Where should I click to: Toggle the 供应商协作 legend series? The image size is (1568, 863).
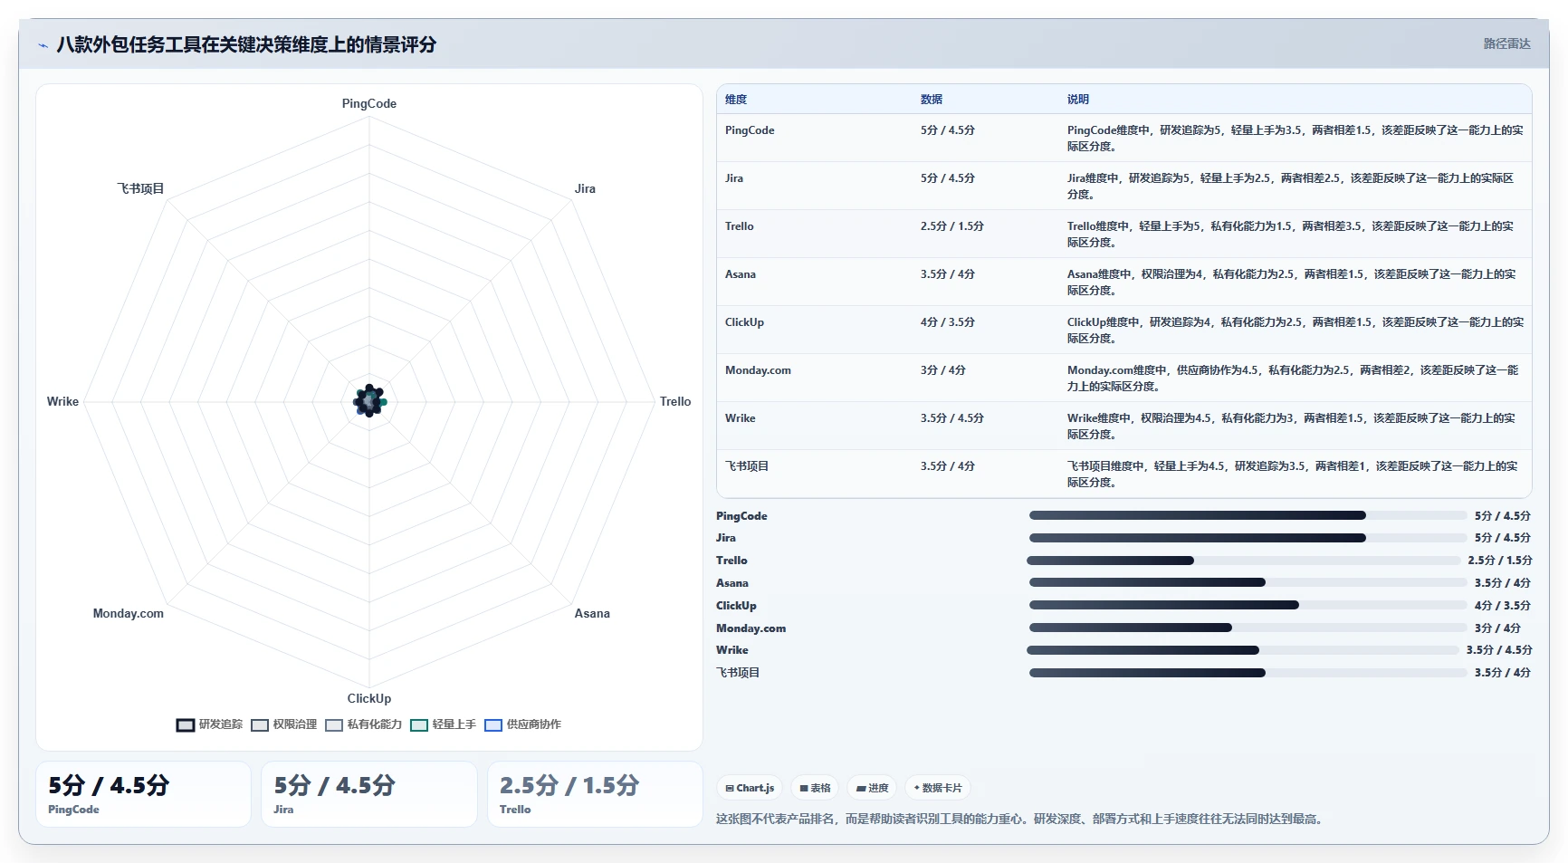pos(522,724)
